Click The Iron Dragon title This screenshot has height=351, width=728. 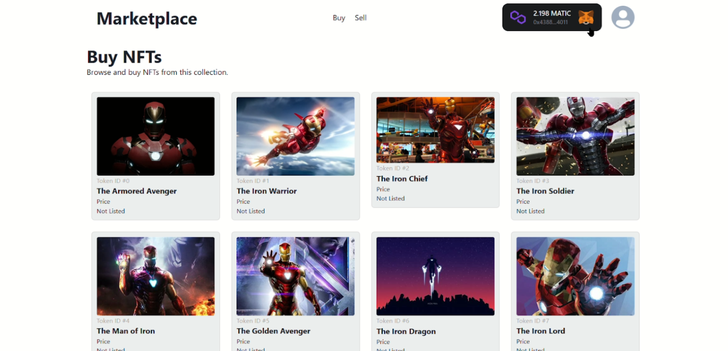[406, 331]
